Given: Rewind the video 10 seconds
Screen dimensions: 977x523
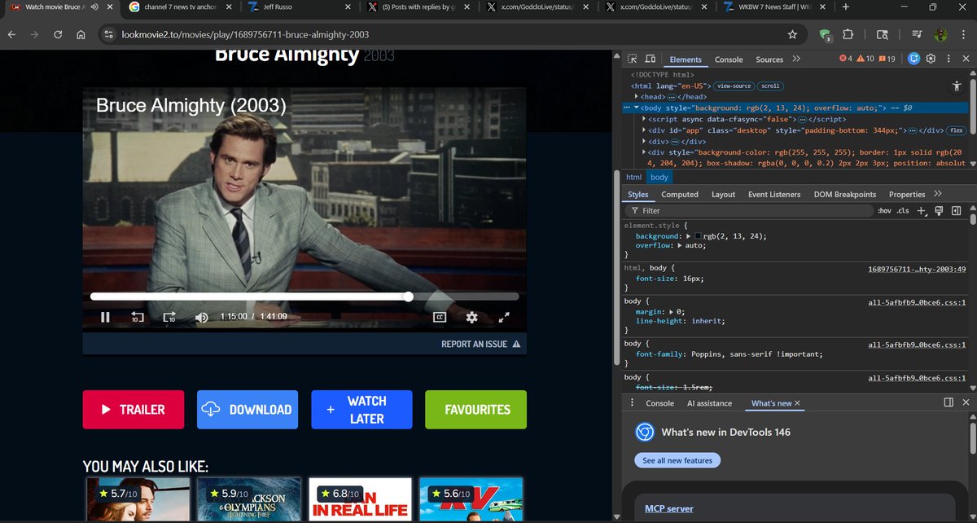Looking at the screenshot, I should (137, 317).
